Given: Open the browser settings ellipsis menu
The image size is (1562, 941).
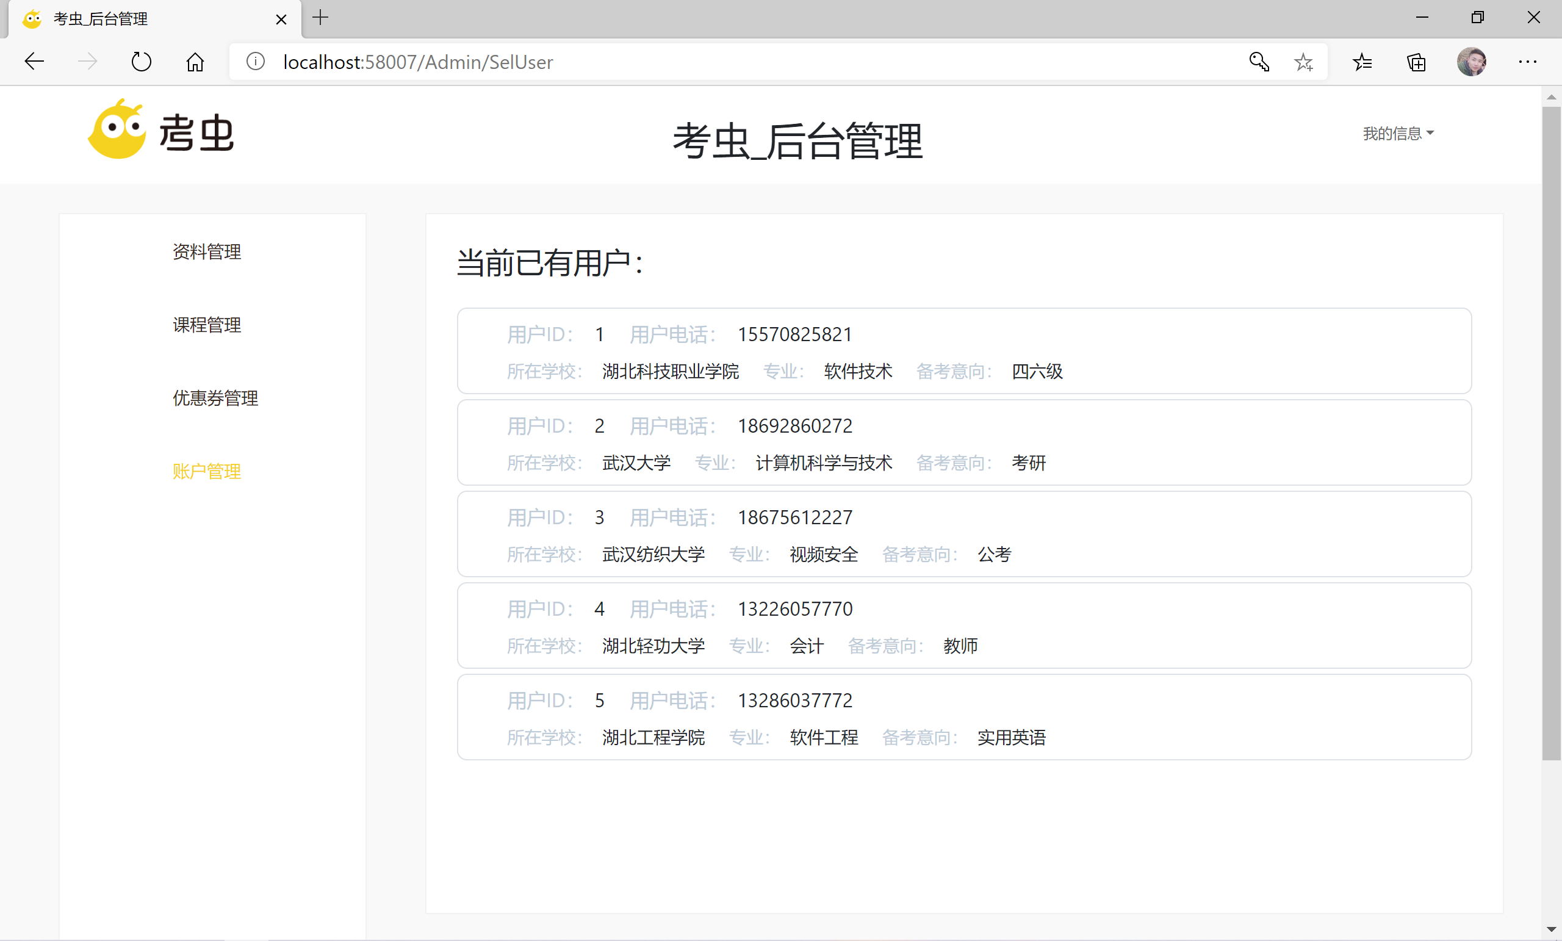Looking at the screenshot, I should (1527, 62).
